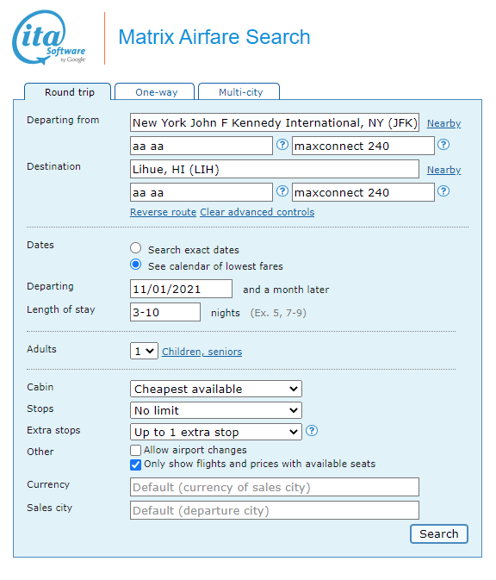This screenshot has height=580, width=496.
Task: Open help icon beside destination maxconnect field
Action: tap(443, 191)
